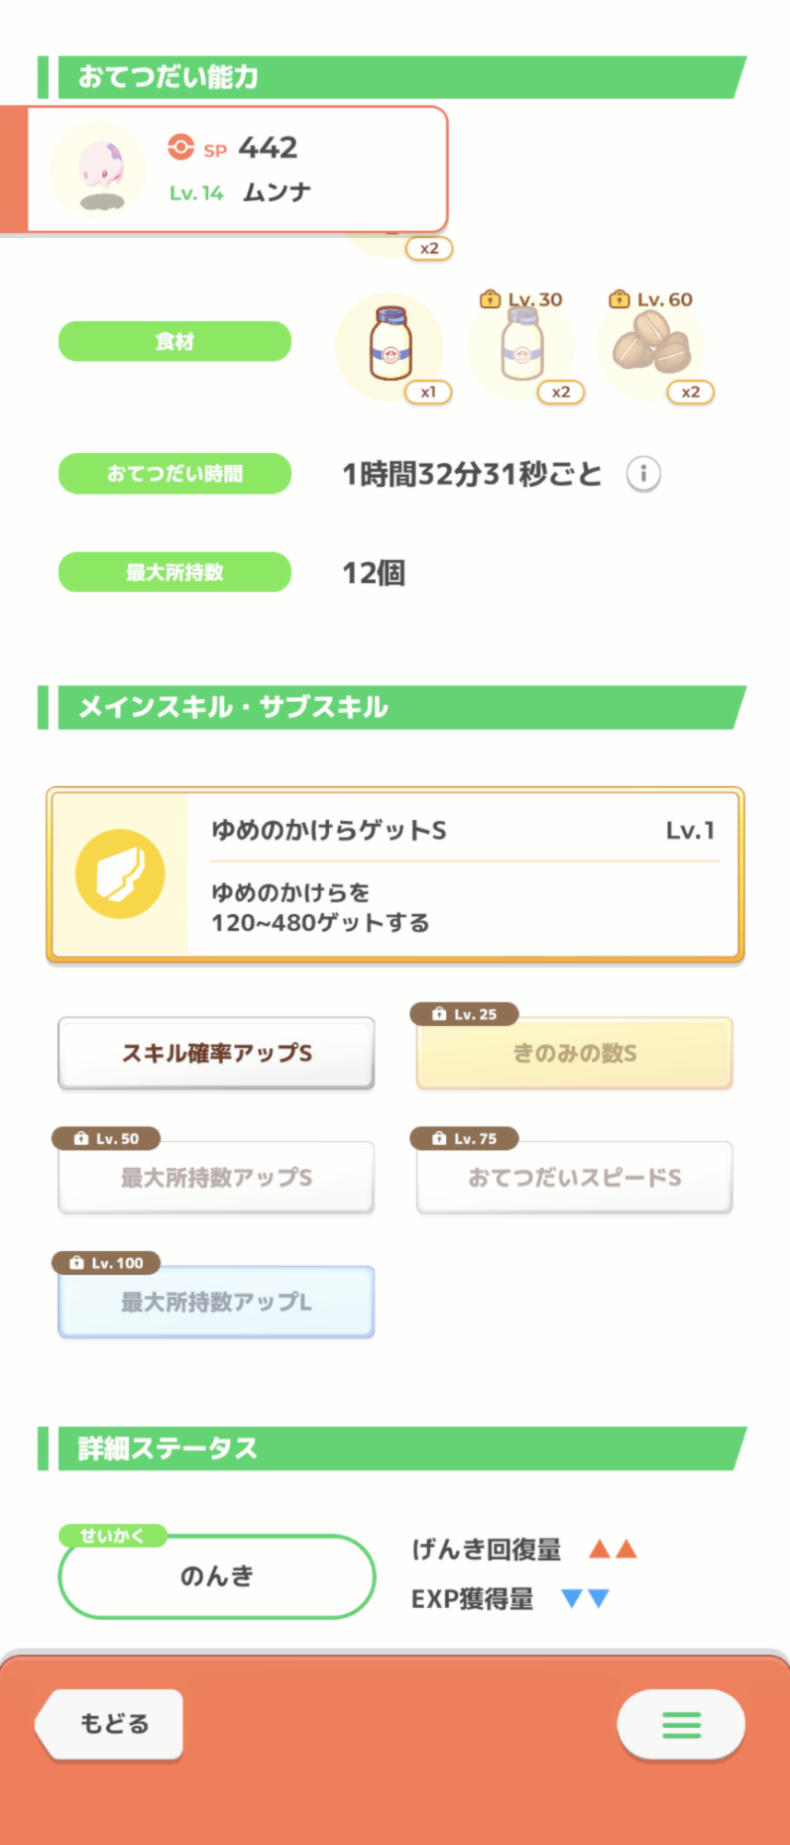This screenshot has width=790, height=1845.
Task: Tap the locked おてつだいスピードS sub skill
Action: (x=574, y=1178)
